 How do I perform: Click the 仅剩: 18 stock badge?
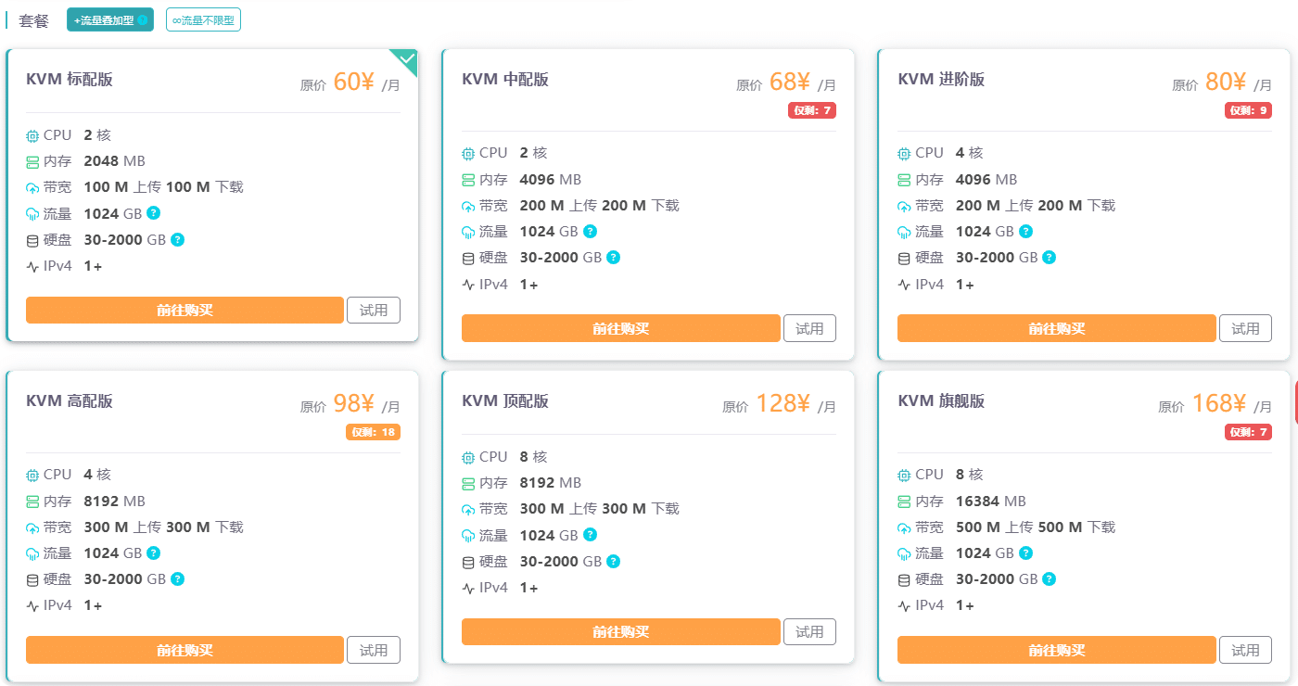click(374, 432)
